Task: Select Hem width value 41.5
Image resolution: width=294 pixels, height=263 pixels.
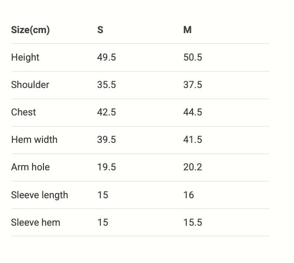Action: pyautogui.click(x=193, y=140)
